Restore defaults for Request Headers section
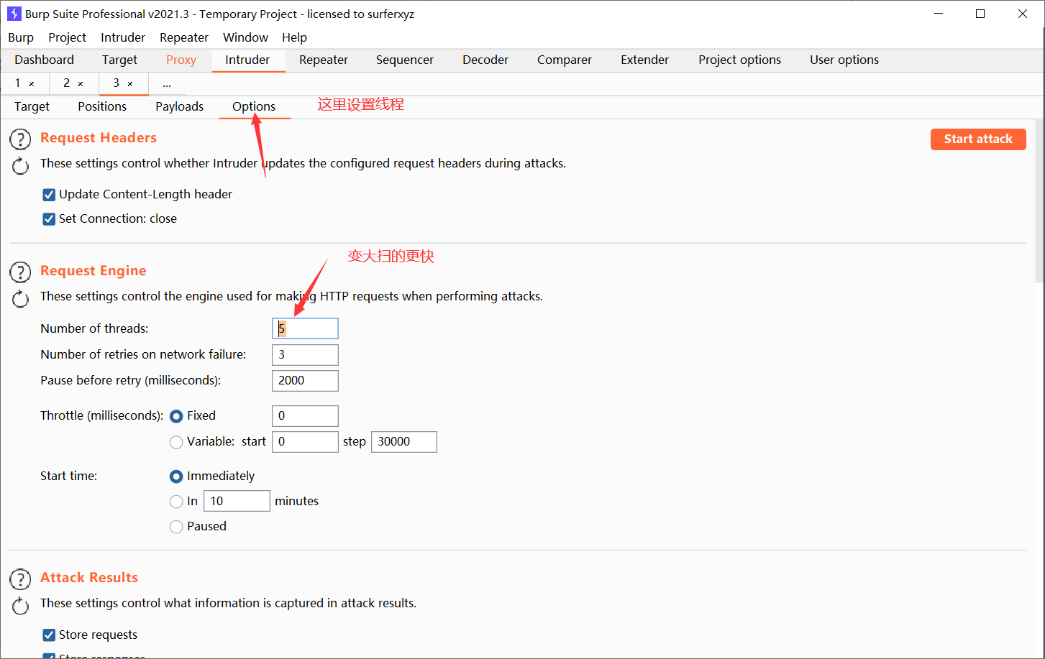 tap(20, 166)
